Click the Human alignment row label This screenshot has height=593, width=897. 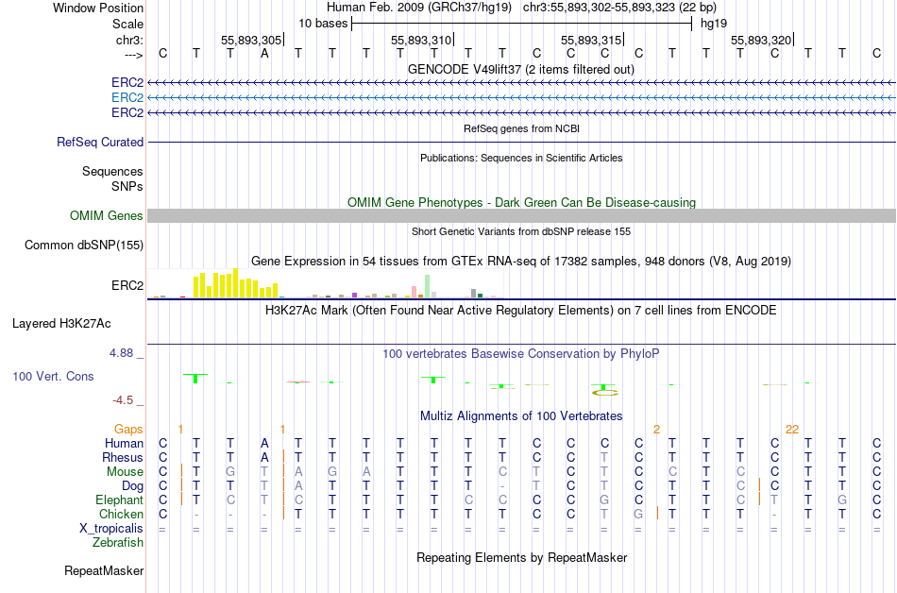point(124,443)
